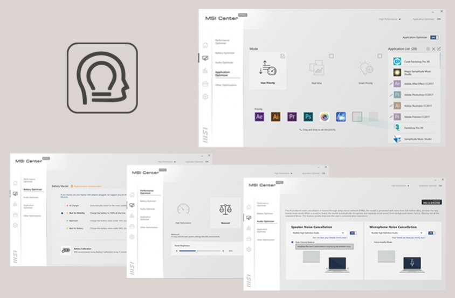Select After Effects (Ae) icon in Priority row
The width and height of the screenshot is (455, 298).
coord(259,116)
